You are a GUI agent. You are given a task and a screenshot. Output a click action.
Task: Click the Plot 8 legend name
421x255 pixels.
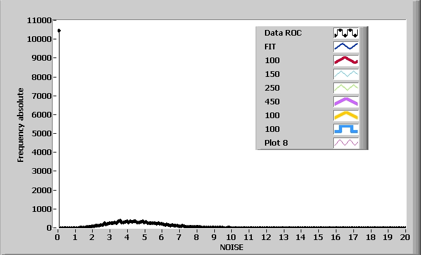click(x=276, y=142)
